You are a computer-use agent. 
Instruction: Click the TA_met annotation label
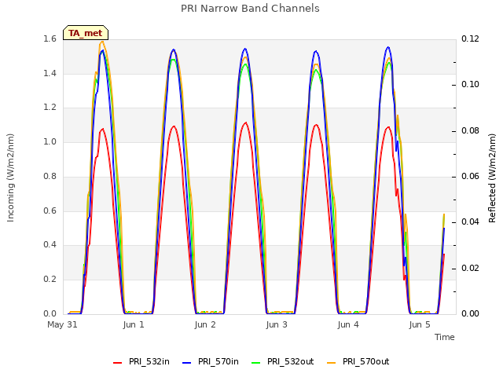[x=86, y=33]
